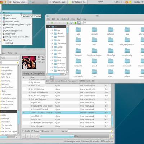Click the warning tray icon in top panel

pyautogui.click(x=130, y=2)
